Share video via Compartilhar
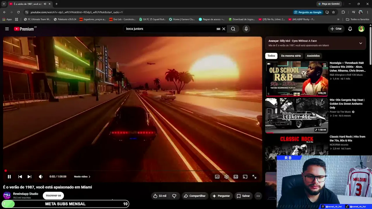Image resolution: width=372 pixels, height=209 pixels. pos(194,196)
